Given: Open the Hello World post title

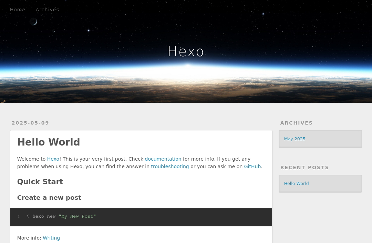Looking at the screenshot, I should [x=49, y=142].
